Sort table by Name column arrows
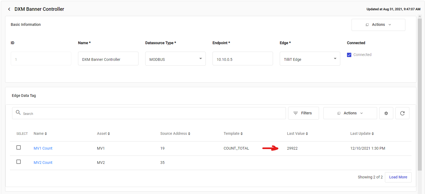The image size is (425, 194). click(46, 134)
